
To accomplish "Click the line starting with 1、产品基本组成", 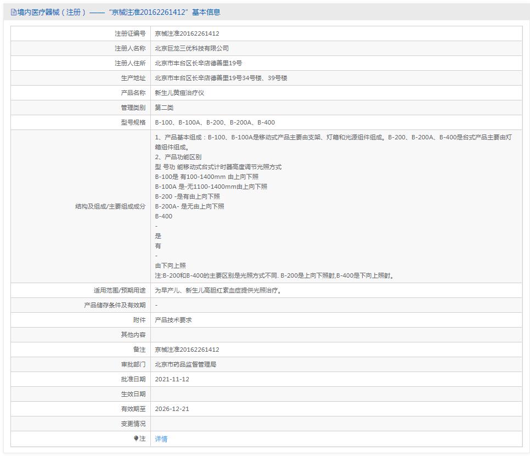I will [x=333, y=142].
